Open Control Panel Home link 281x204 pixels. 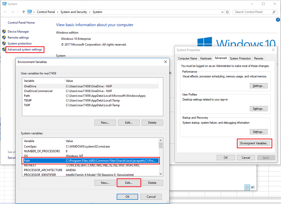click(x=21, y=22)
